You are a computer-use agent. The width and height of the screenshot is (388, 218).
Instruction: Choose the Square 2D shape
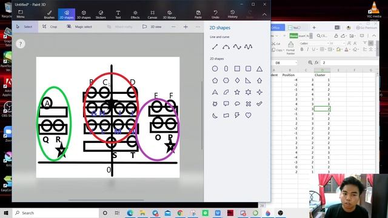[x=237, y=68]
